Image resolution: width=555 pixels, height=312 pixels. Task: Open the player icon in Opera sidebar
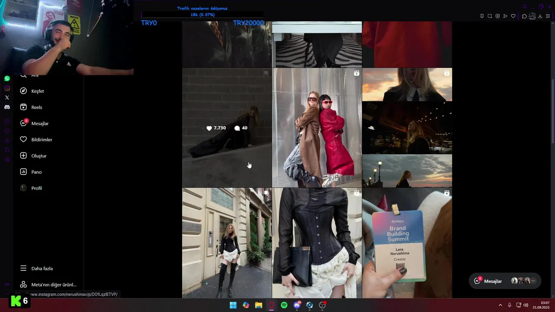click(7, 121)
